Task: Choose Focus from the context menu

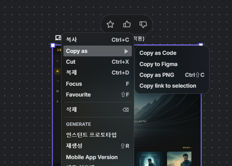Action: [x=97, y=84]
